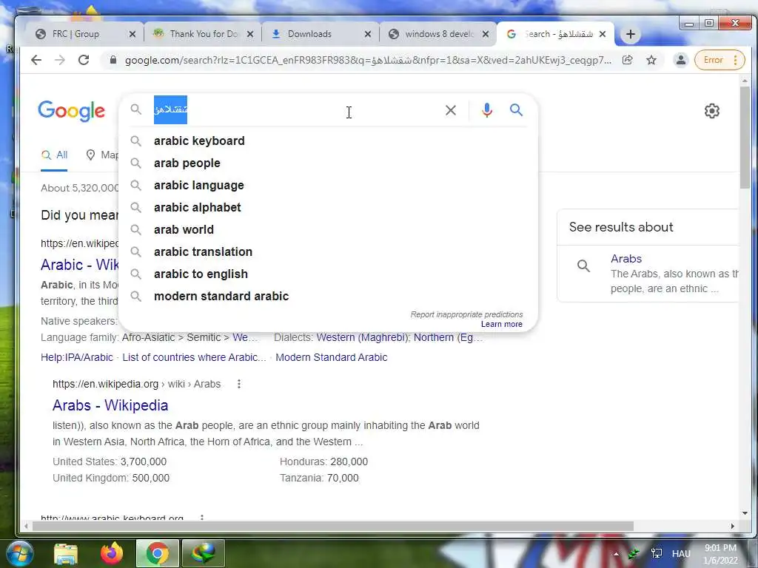758x568 pixels.
Task: Close the FRC | Group tab
Action: coord(133,34)
